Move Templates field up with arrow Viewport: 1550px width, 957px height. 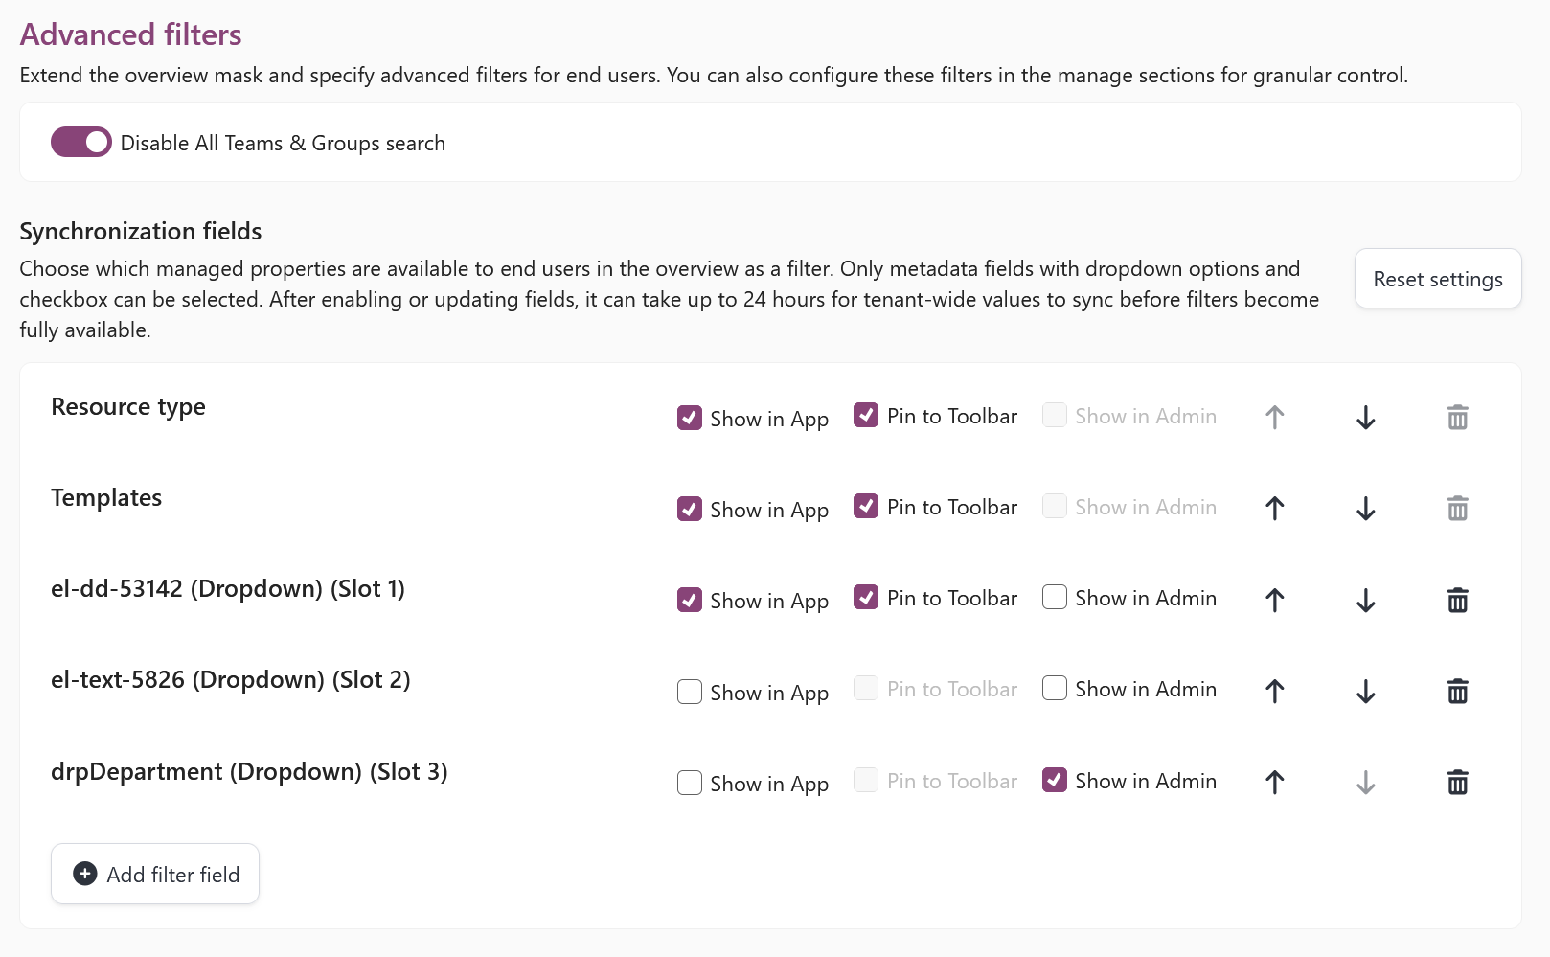pos(1274,509)
